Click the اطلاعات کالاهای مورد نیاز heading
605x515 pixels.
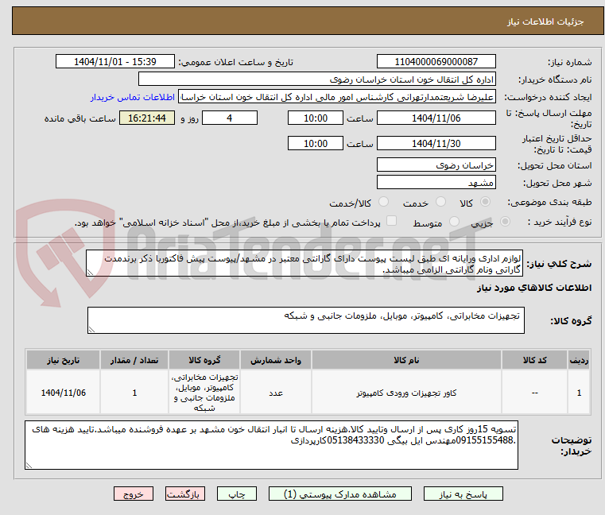tap(534, 288)
